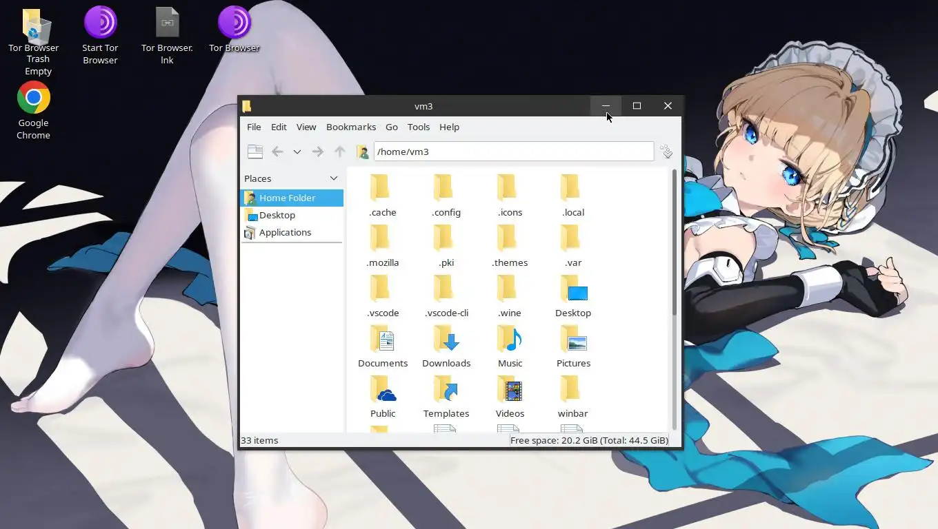Select the Music folder

[x=510, y=346]
